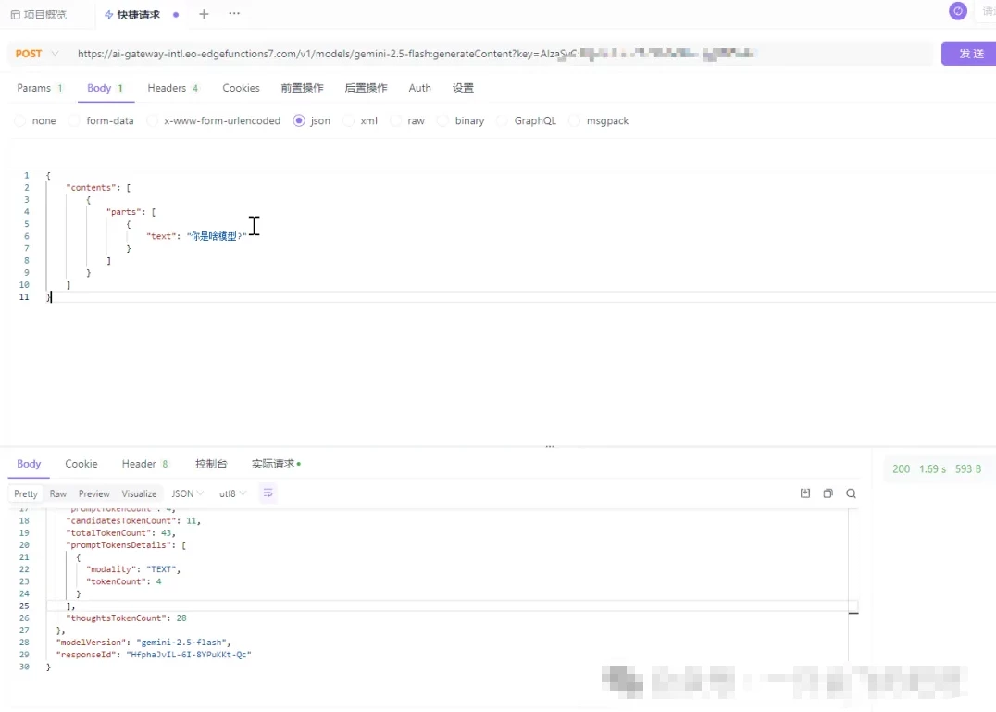Select the none body type

35,120
